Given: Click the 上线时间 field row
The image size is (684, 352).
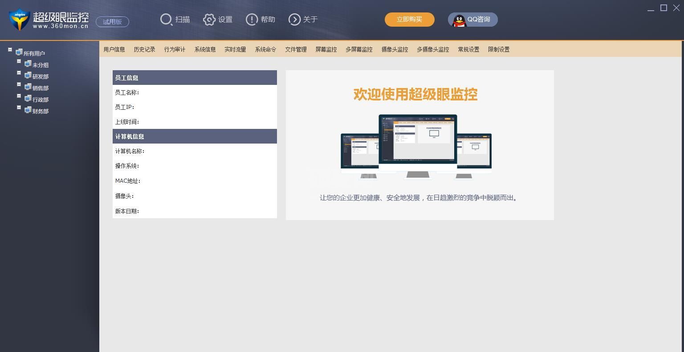Looking at the screenshot, I should 195,122.
